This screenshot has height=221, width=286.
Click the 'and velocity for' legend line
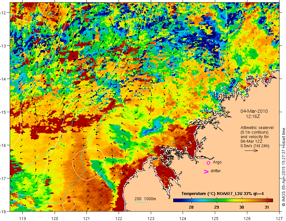[x=254, y=137]
